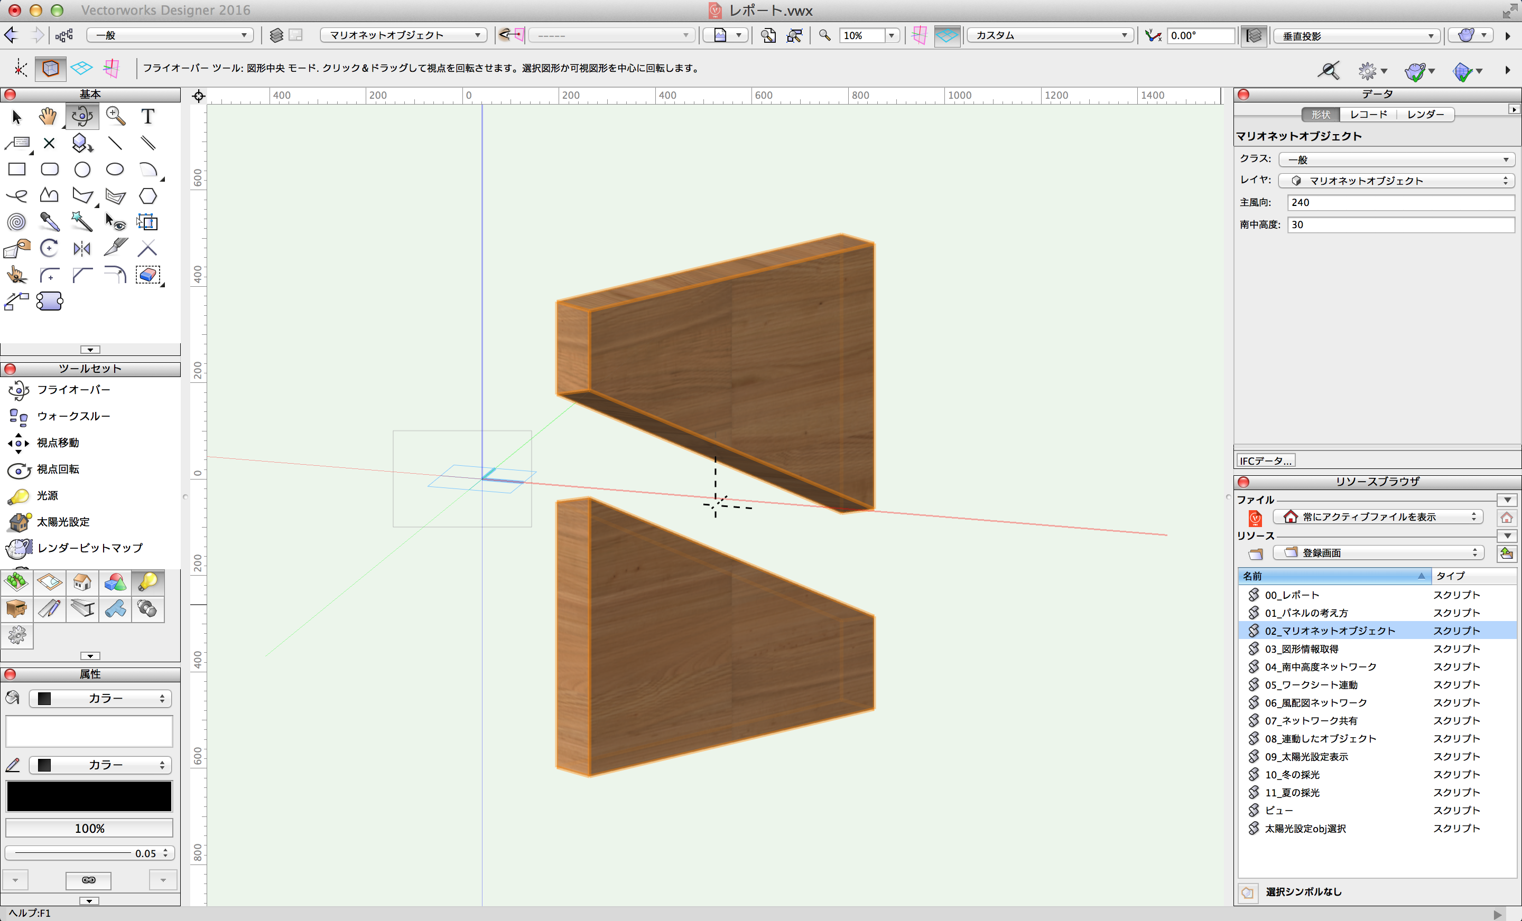The width and height of the screenshot is (1522, 921).
Task: Switch to the レンダー tab
Action: (1425, 114)
